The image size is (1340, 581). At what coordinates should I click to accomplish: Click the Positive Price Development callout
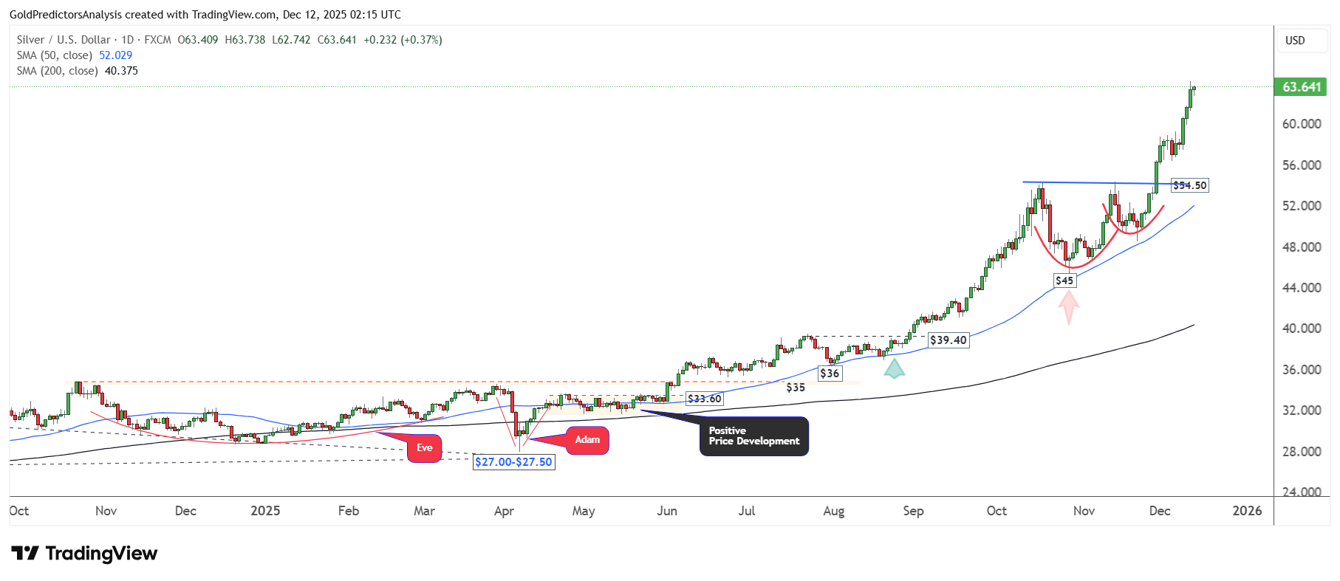click(x=753, y=436)
